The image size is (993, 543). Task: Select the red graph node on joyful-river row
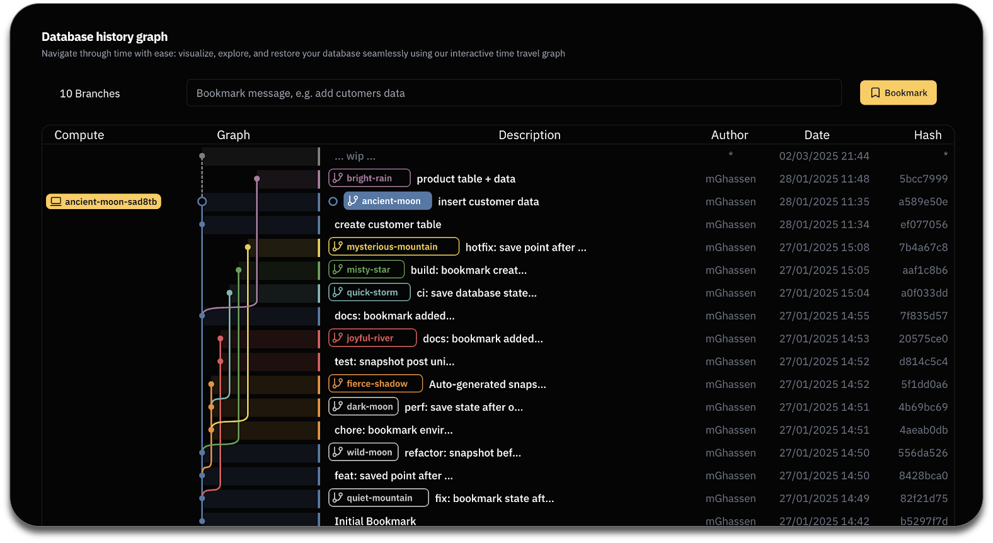[x=220, y=339]
